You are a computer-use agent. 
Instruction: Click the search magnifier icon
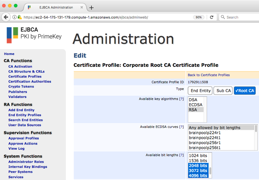pos(223,17)
